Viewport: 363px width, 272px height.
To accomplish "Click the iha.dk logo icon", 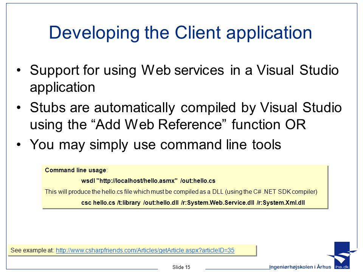I will point(342,255).
